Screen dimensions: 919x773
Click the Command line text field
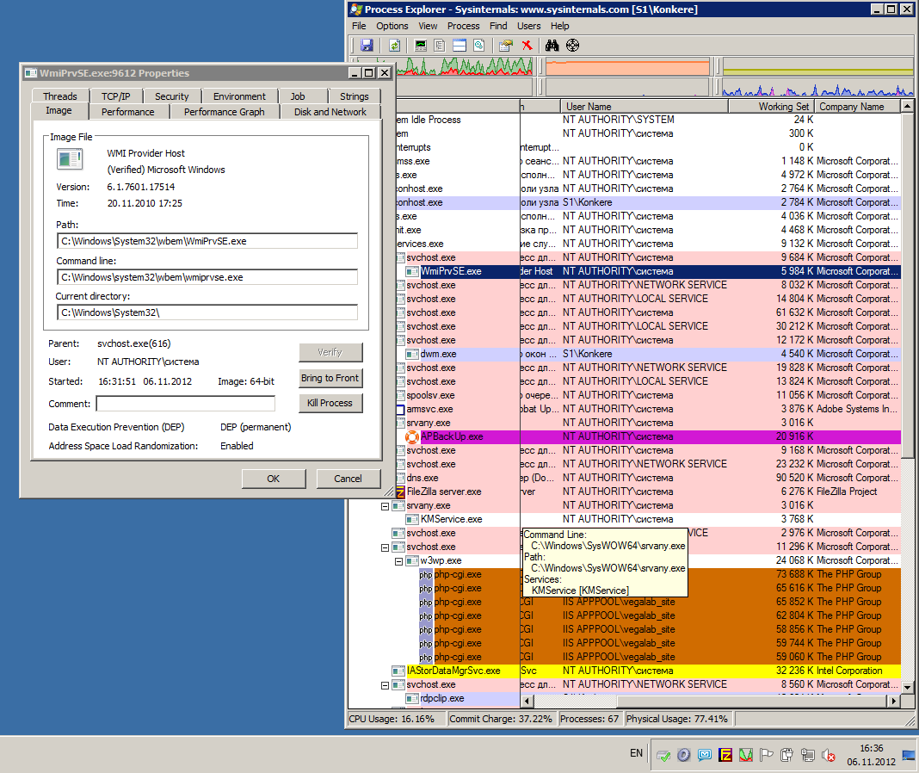[207, 277]
